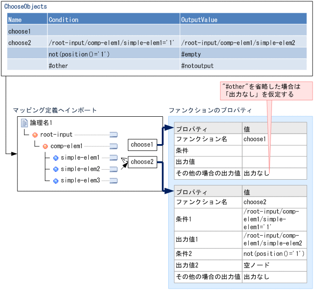
Task: Select the choose2 row name cell
Action: (x=27, y=43)
